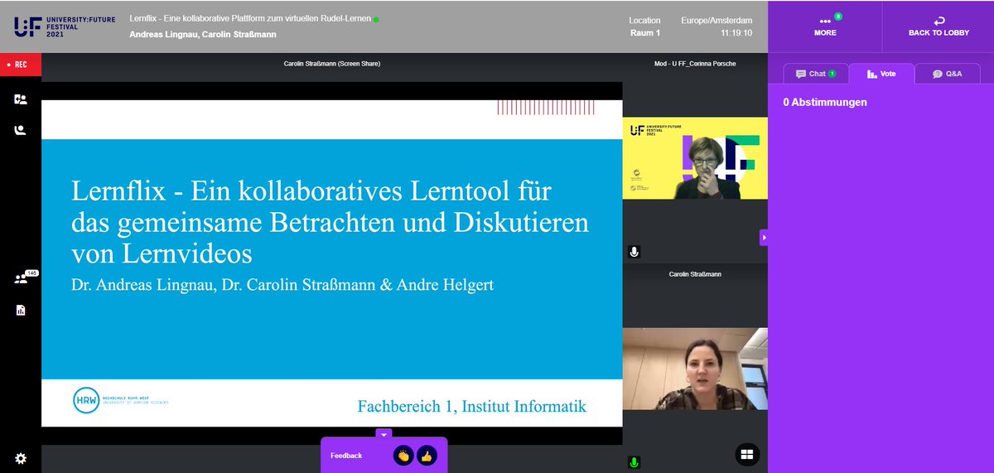
Task: Click speaker names 'Andreas Lingnau, Carolin Straßmann'
Action: (x=203, y=34)
